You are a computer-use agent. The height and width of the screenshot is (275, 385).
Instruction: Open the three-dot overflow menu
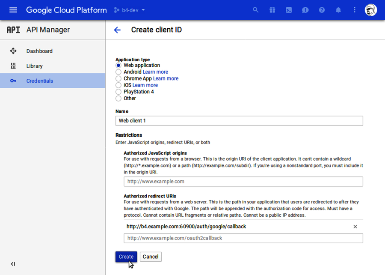pyautogui.click(x=354, y=9)
